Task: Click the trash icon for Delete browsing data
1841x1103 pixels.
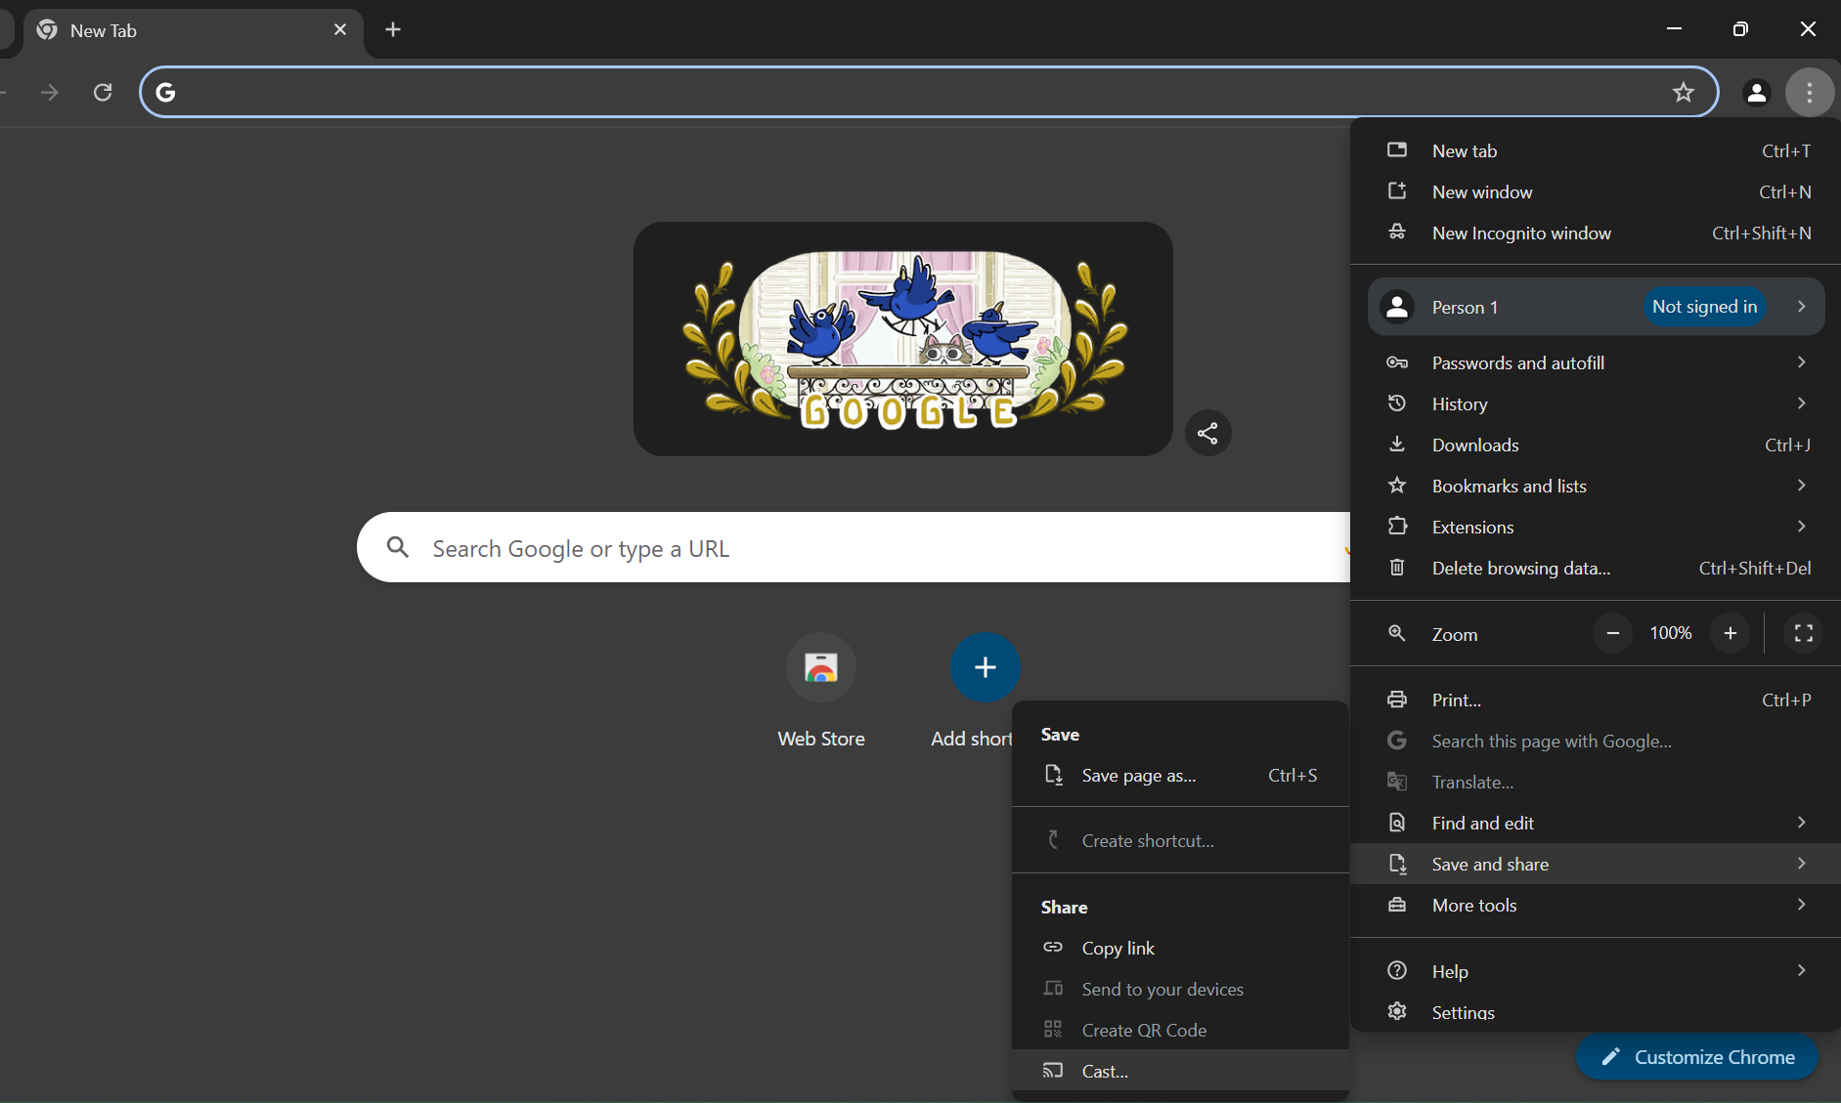Action: pyautogui.click(x=1397, y=568)
